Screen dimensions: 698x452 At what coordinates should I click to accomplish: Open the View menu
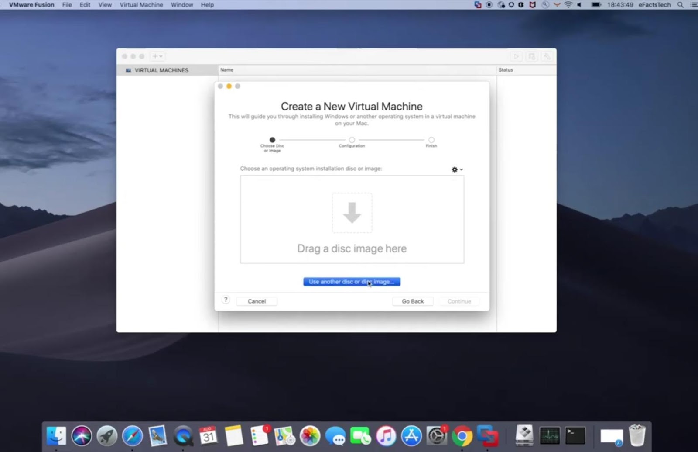pos(105,5)
